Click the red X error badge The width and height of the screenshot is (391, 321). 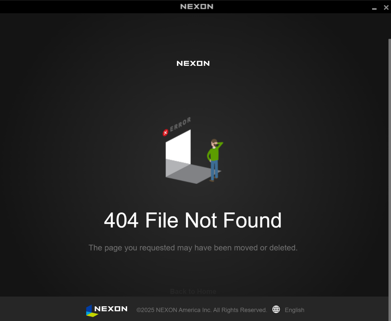click(x=165, y=133)
